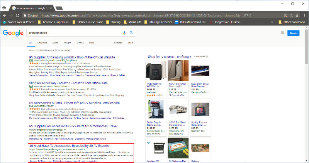Open Shop RV Accessory Amazon result
Image resolution: width=309 pixels, height=163 pixels.
click(x=68, y=83)
